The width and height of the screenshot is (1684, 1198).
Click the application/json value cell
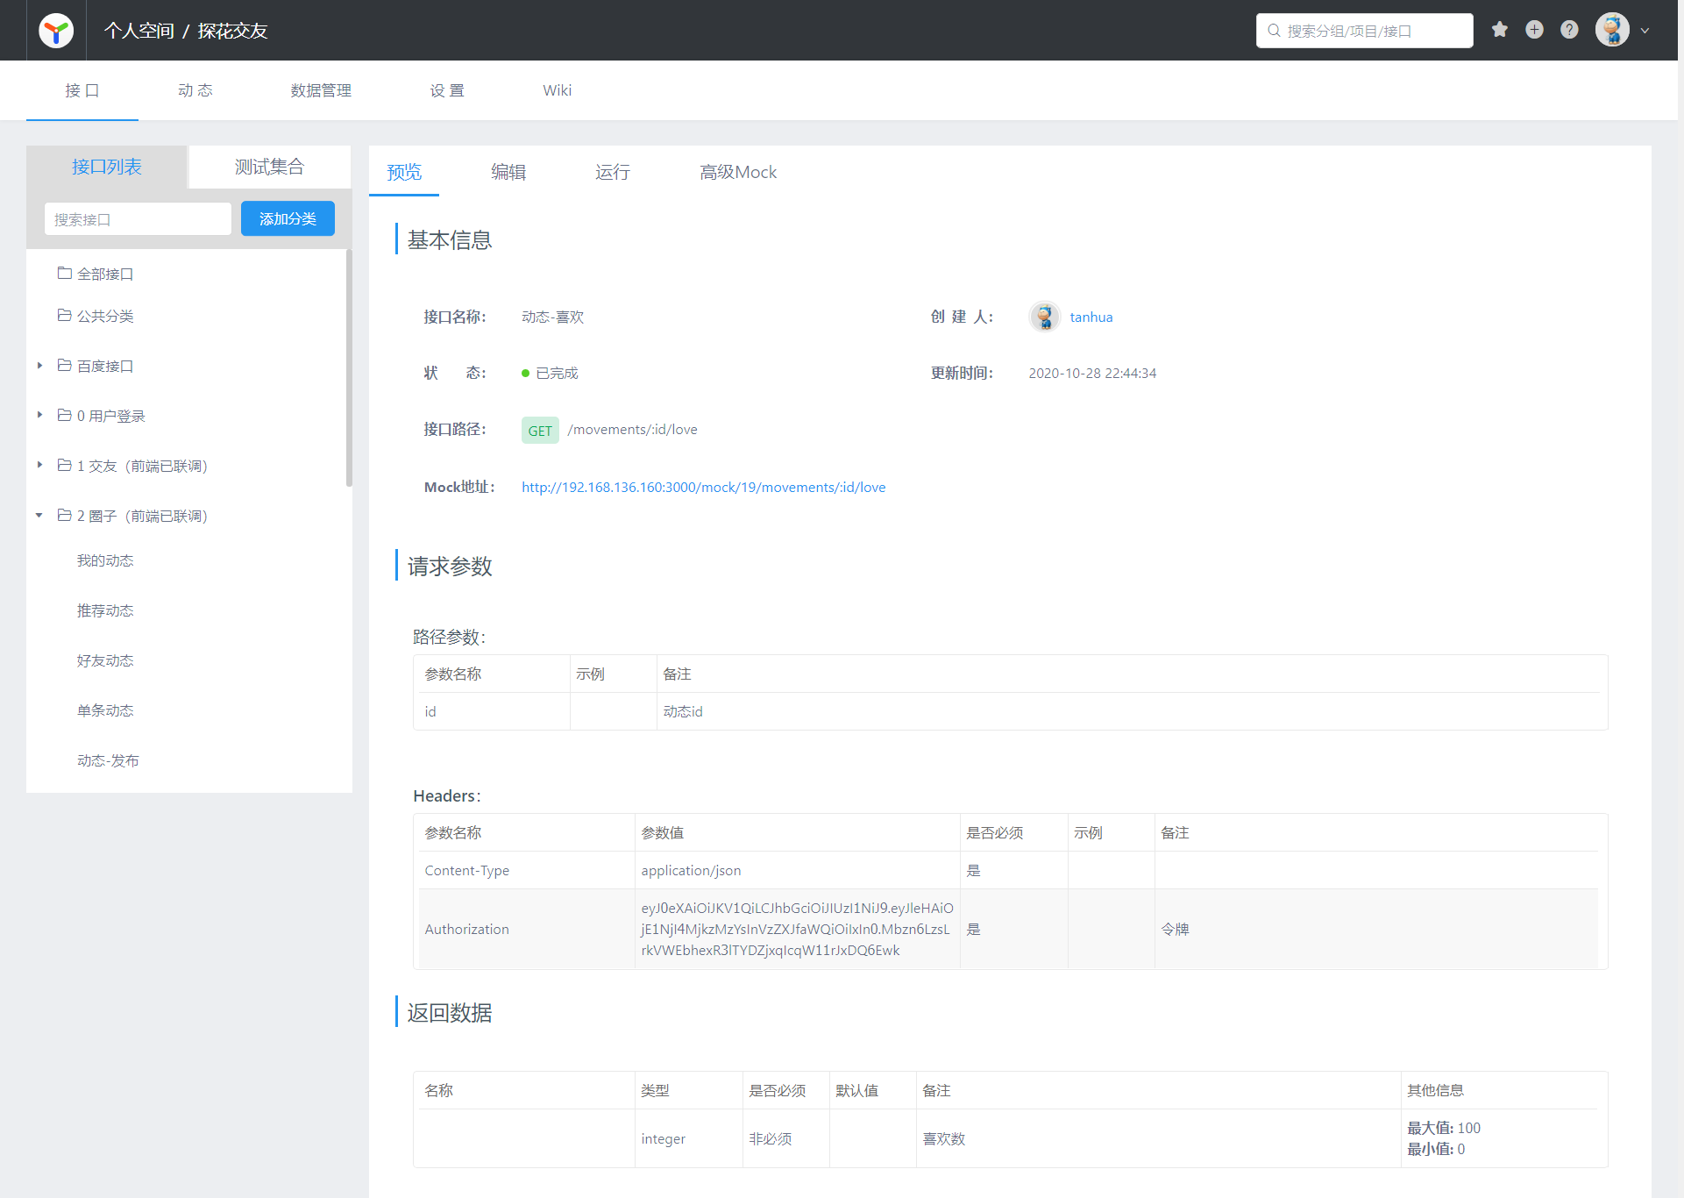pyautogui.click(x=798, y=870)
